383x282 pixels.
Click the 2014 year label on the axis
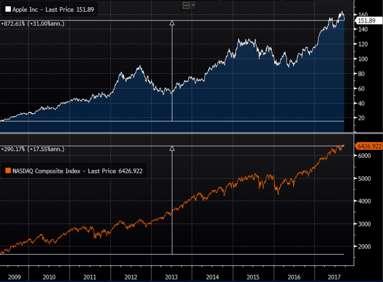click(212, 277)
